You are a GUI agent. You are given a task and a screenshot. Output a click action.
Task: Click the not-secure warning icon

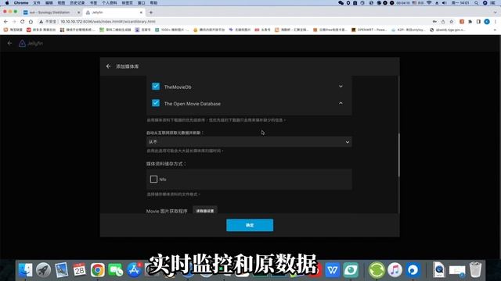(x=41, y=21)
